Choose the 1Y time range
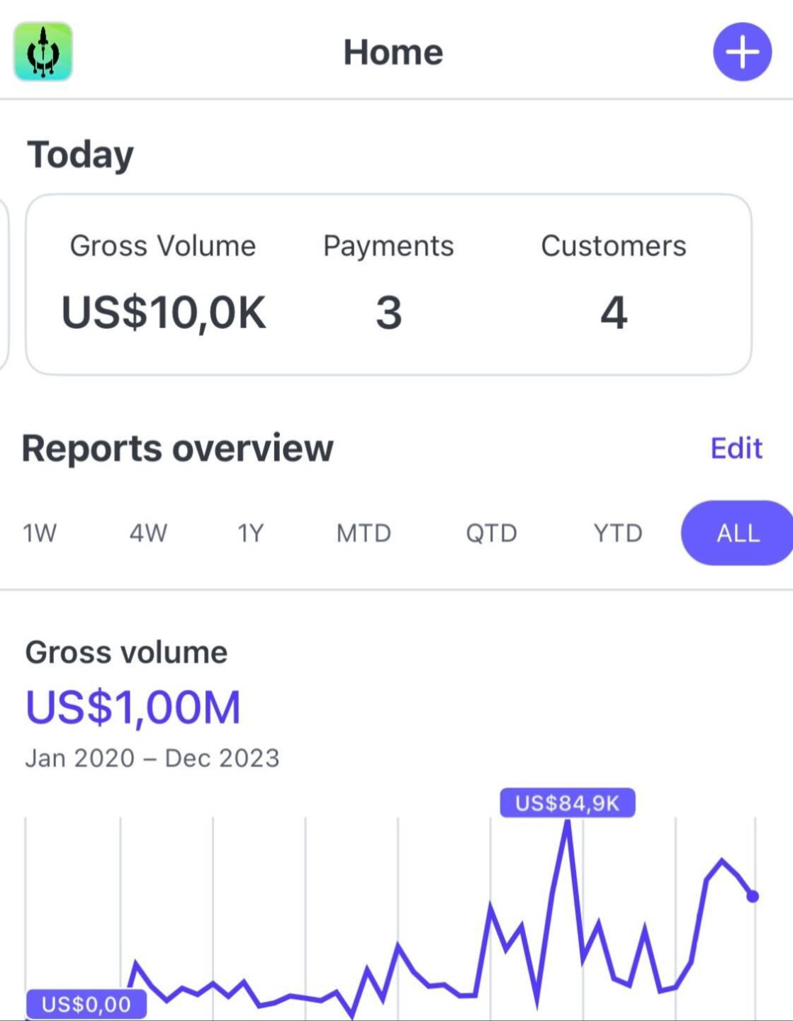793x1021 pixels. point(250,533)
